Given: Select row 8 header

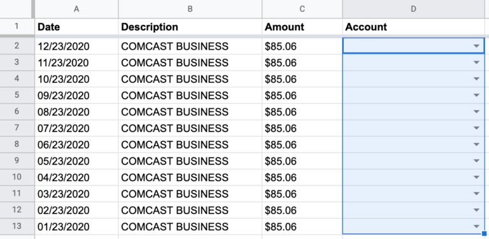Looking at the screenshot, I should tap(17, 144).
